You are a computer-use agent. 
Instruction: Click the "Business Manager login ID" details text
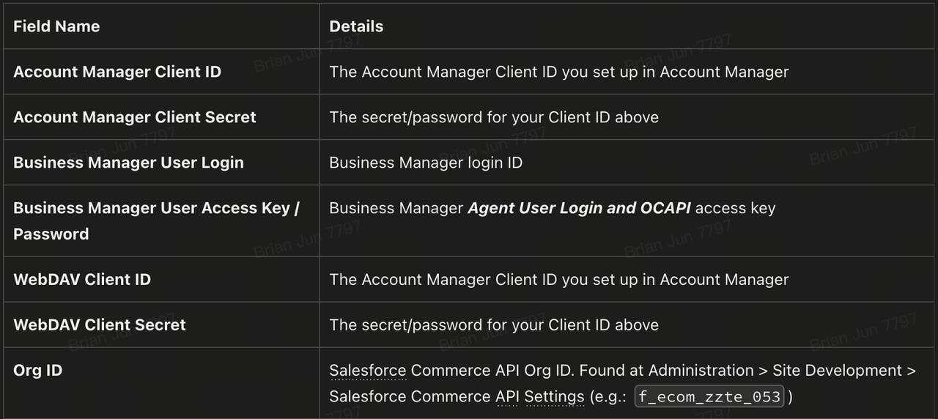click(x=426, y=163)
